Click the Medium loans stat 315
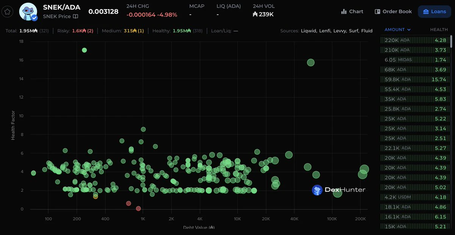The height and width of the screenshot is (235, 455). click(x=123, y=31)
